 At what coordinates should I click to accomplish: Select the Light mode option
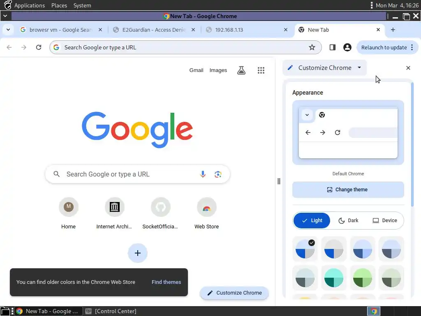coord(312,221)
